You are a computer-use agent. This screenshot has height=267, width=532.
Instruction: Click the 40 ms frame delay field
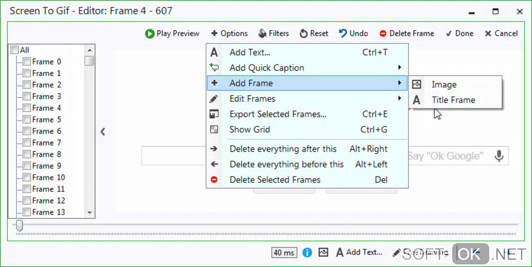[x=284, y=253]
